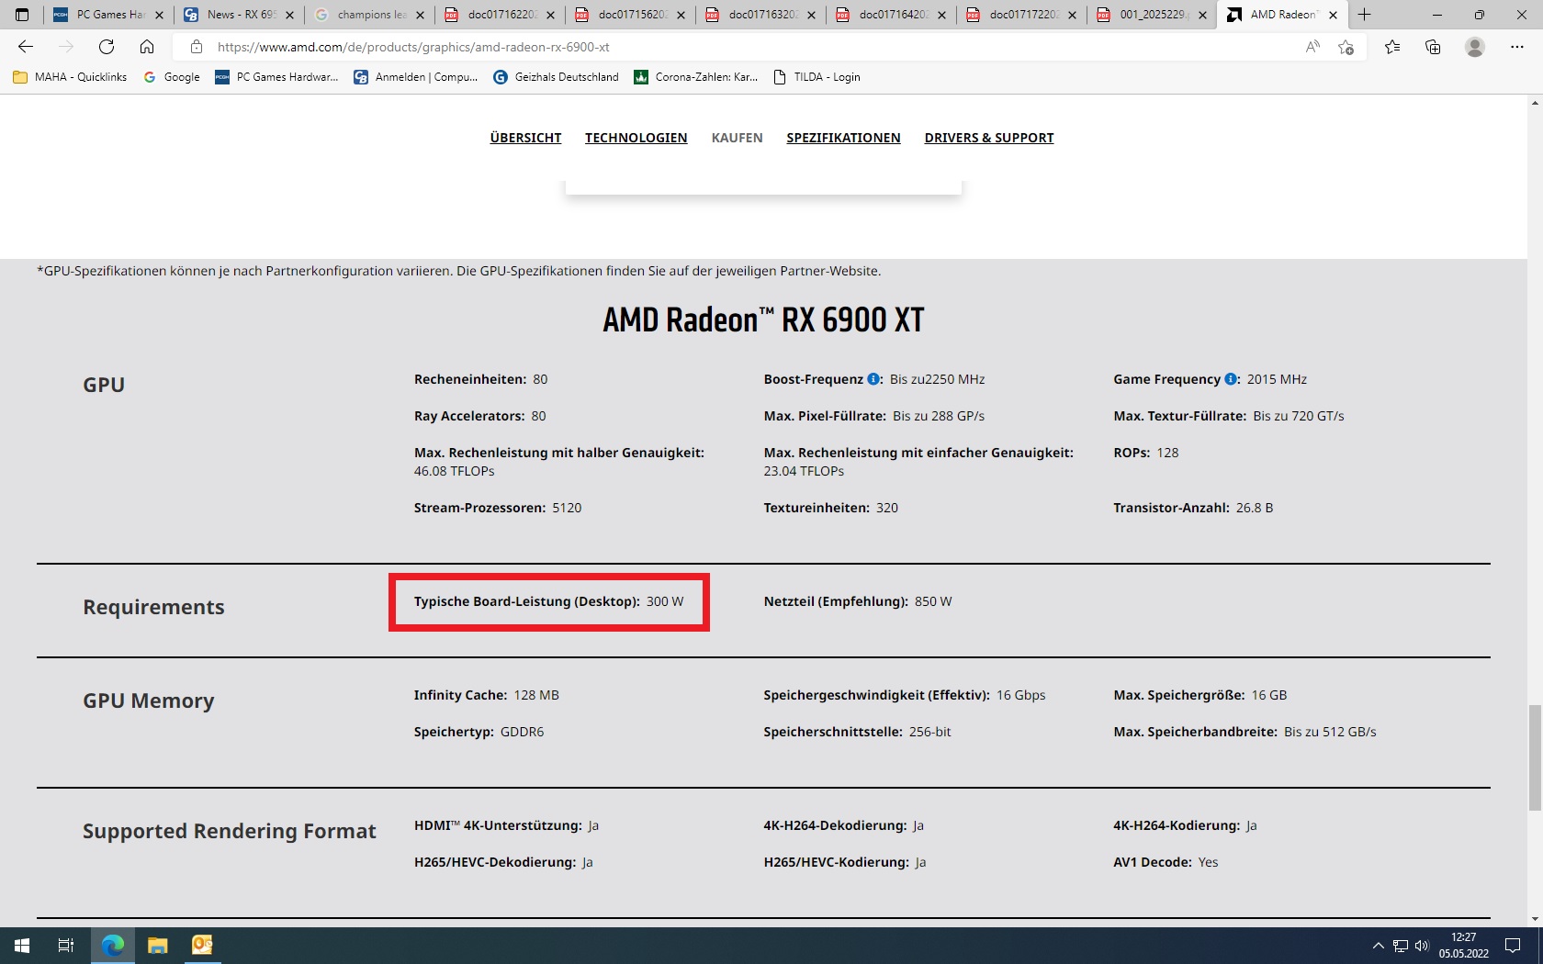Open the browser Settings and more menu
1543x964 pixels.
click(x=1516, y=47)
